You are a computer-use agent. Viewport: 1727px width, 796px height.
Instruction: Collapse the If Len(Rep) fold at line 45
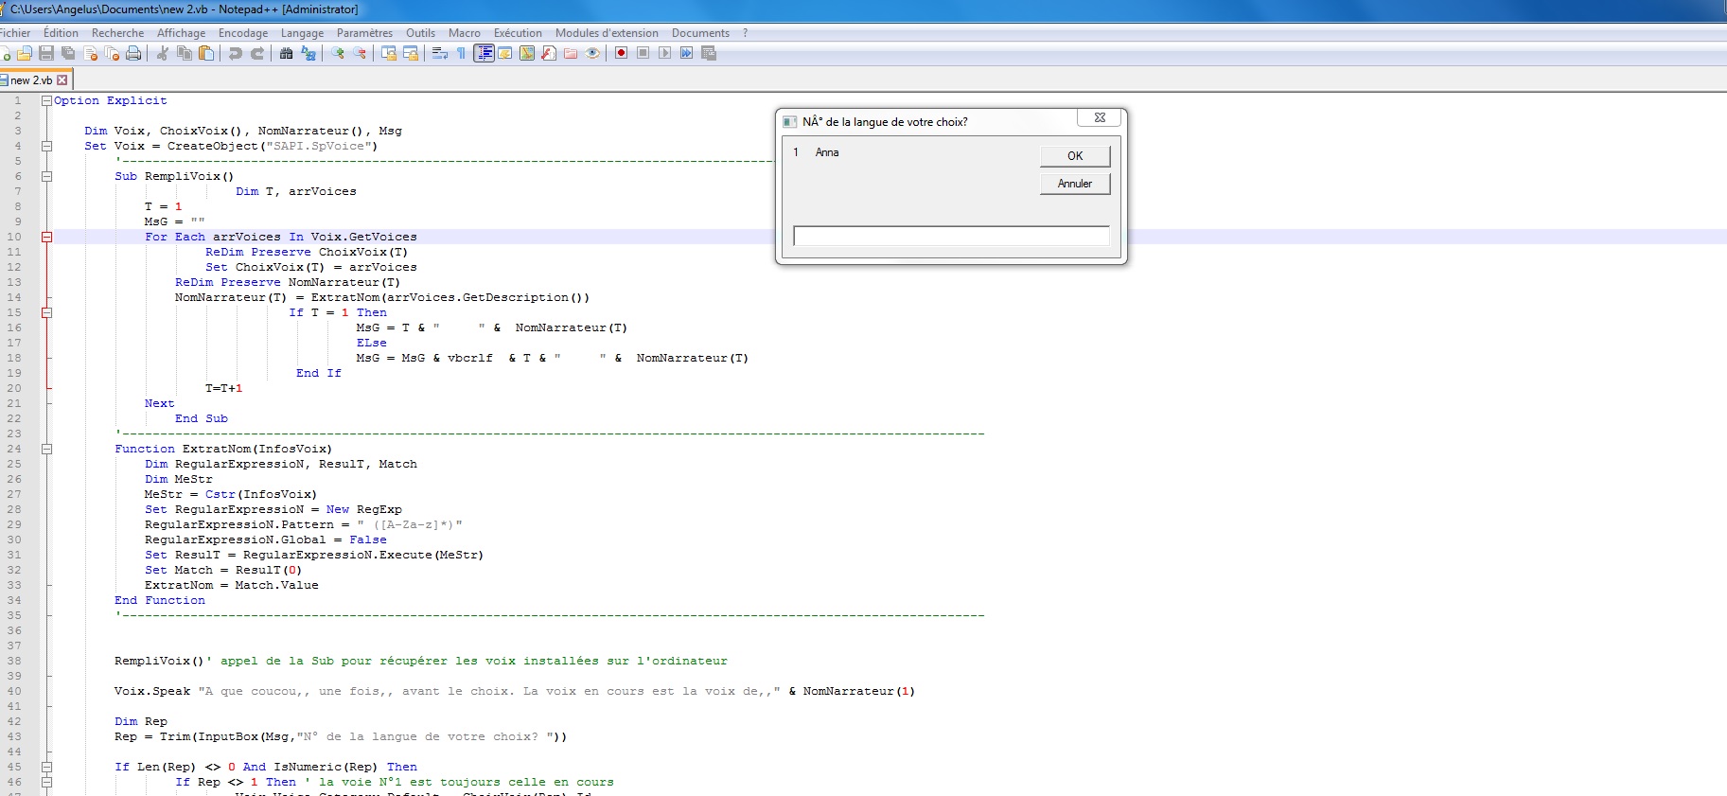(46, 767)
